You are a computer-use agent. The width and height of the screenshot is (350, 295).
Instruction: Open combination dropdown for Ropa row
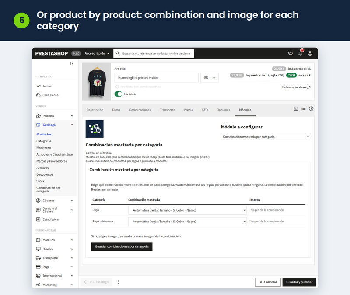click(x=187, y=210)
